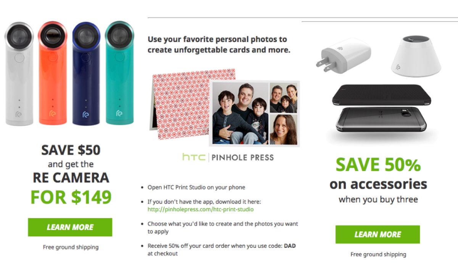Click the Pinhole Press logo text
458x275 pixels.
point(243,157)
